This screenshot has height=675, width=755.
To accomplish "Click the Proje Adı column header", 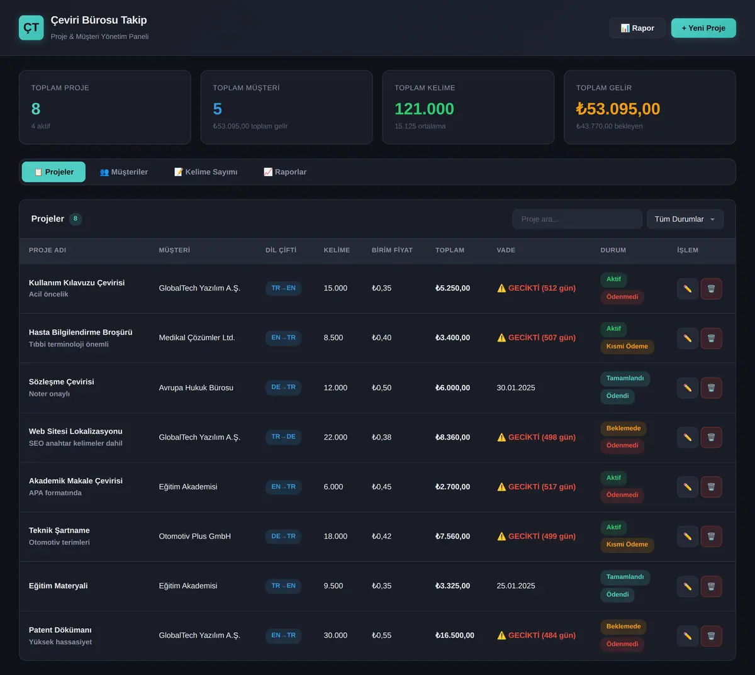I will [47, 250].
